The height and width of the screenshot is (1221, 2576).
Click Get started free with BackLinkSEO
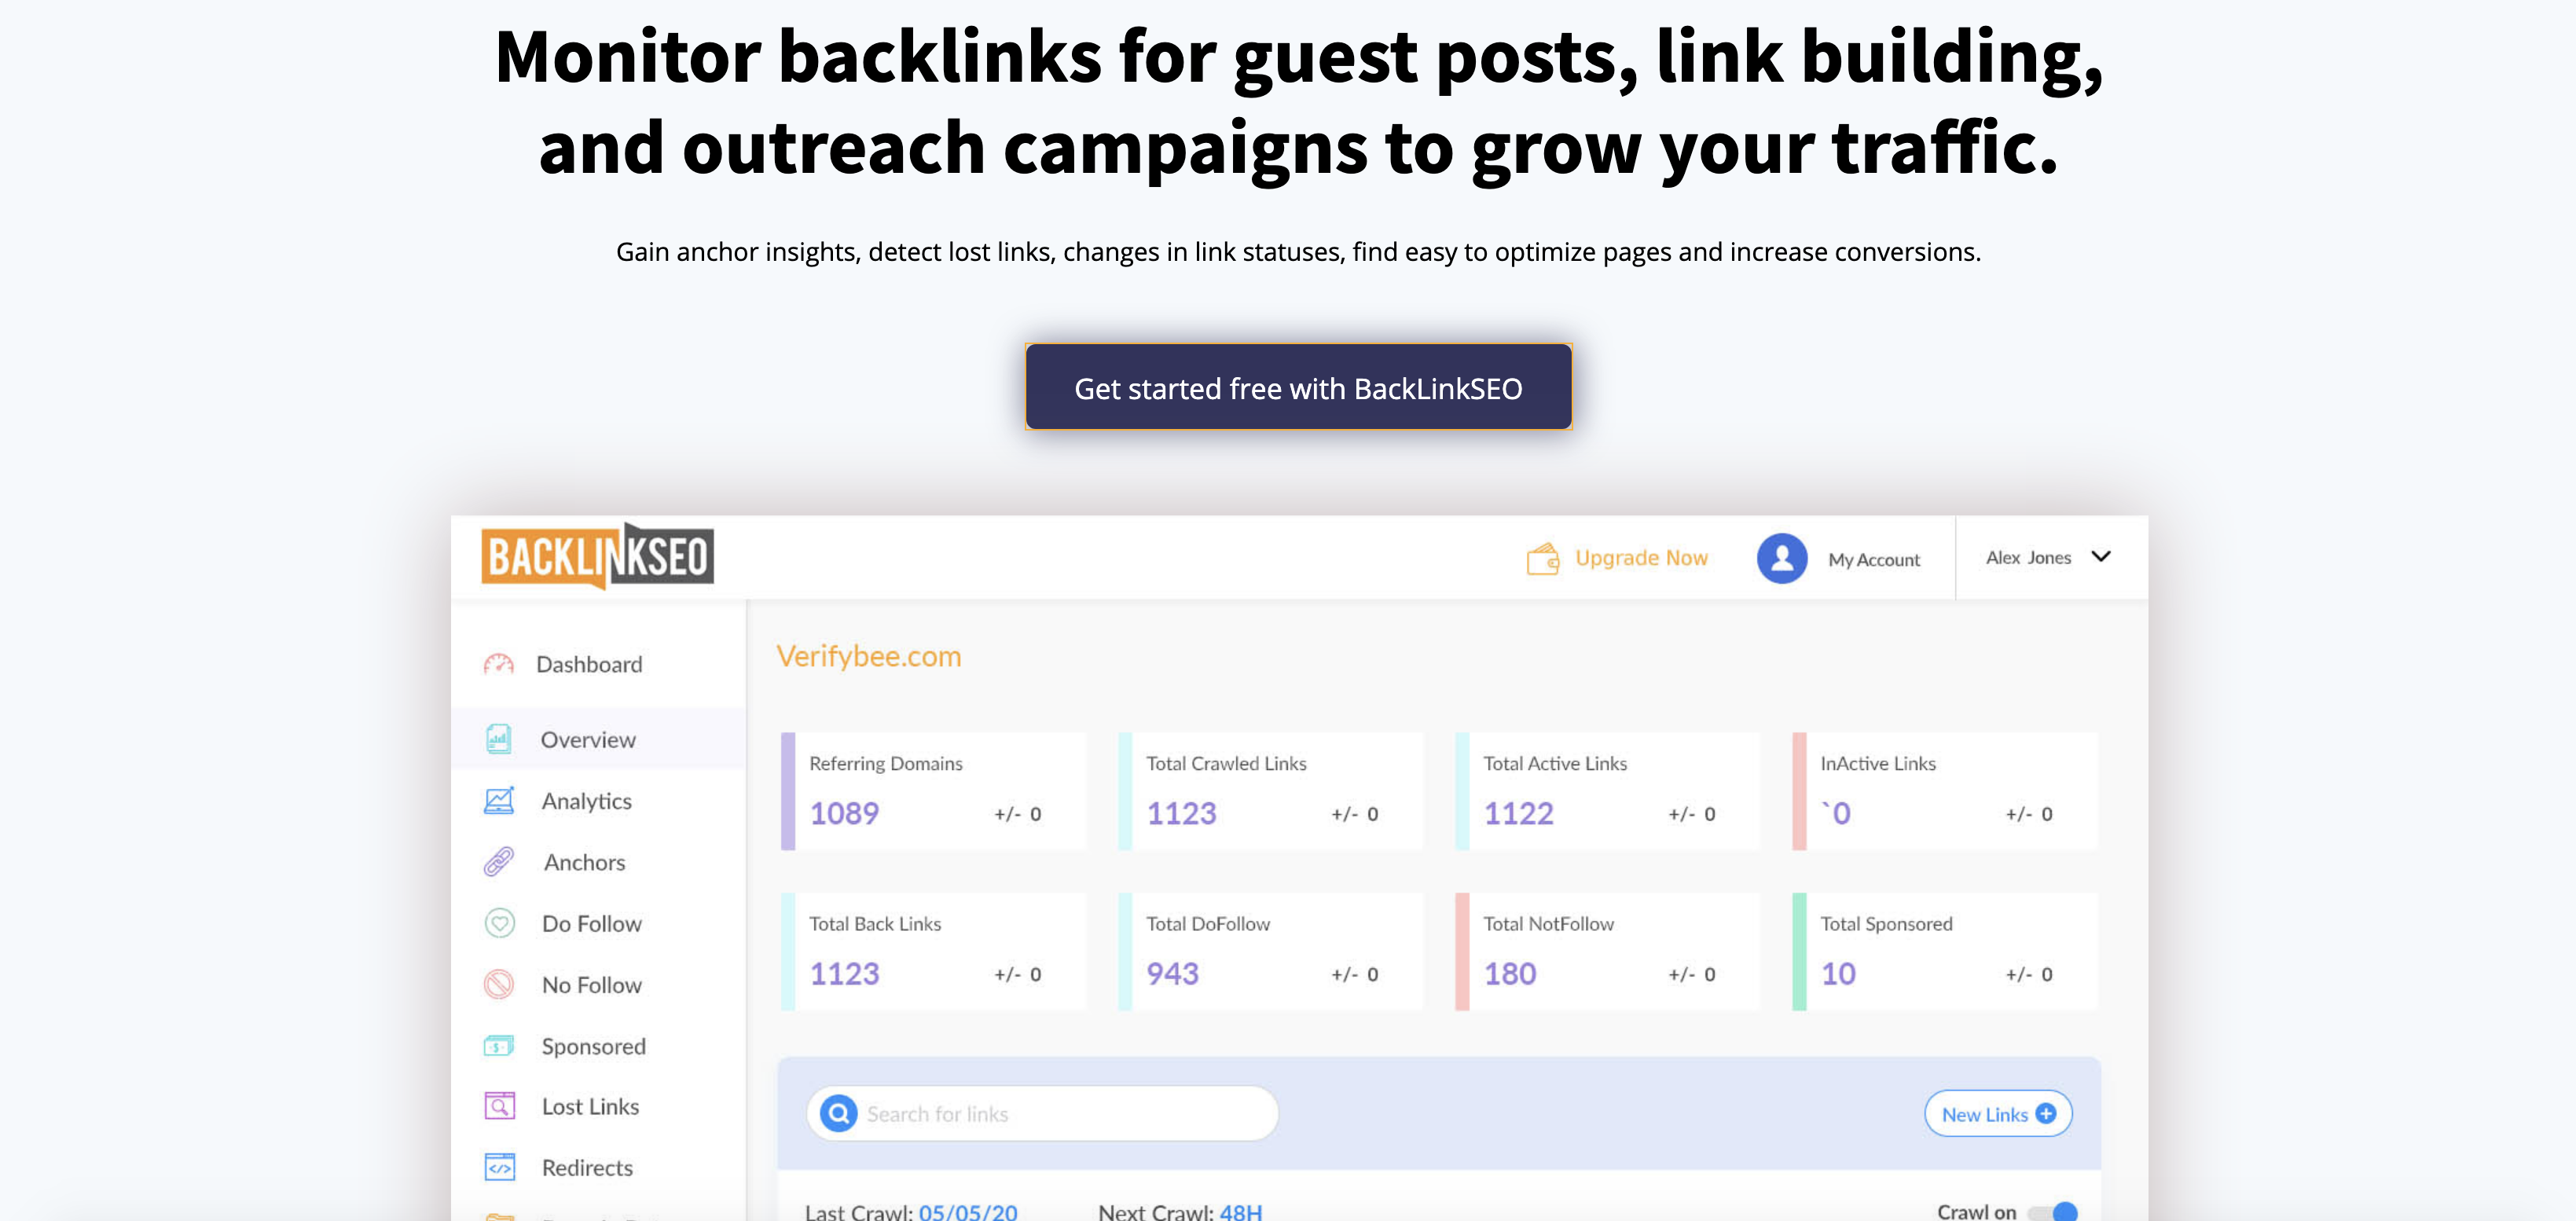(1298, 388)
